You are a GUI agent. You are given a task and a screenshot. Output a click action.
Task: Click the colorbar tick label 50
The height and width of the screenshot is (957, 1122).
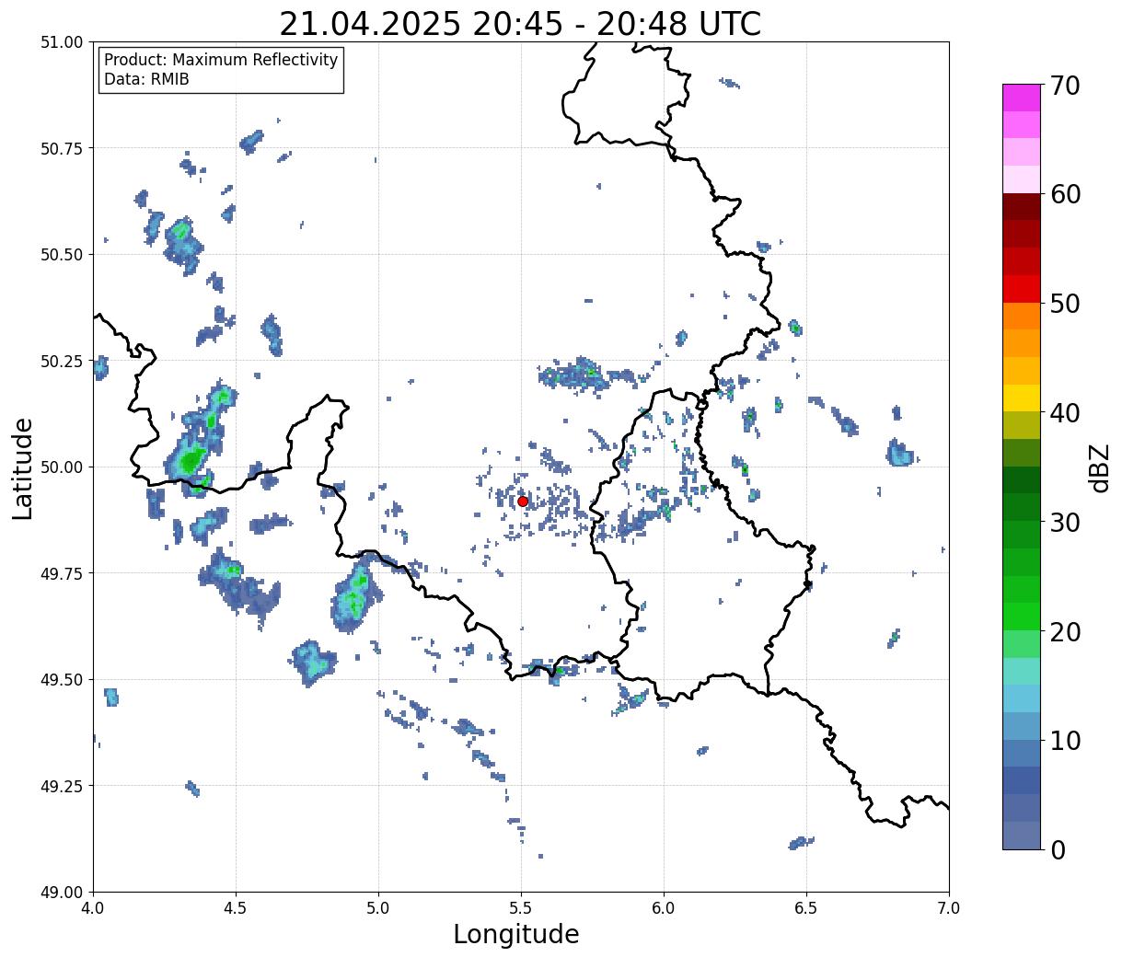[1066, 304]
